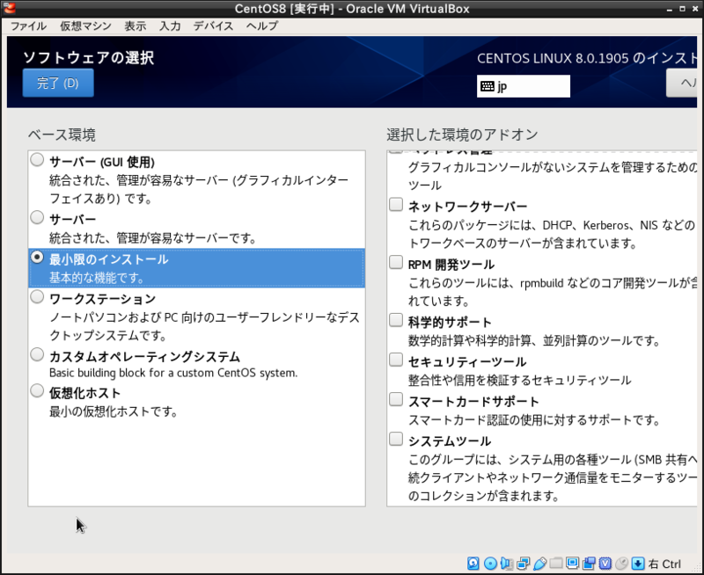The width and height of the screenshot is (704, 575).
Task: Click the hard disk activity icon
Action: (473, 564)
